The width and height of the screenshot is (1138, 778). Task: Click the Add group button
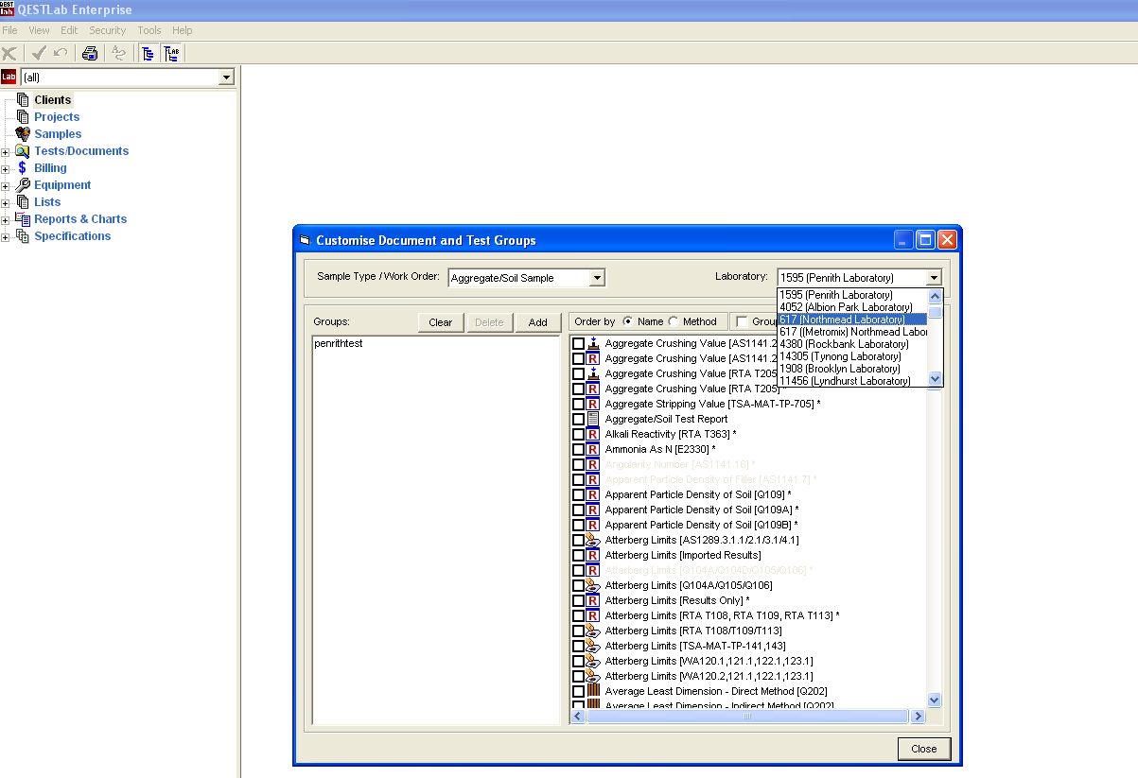(x=537, y=322)
